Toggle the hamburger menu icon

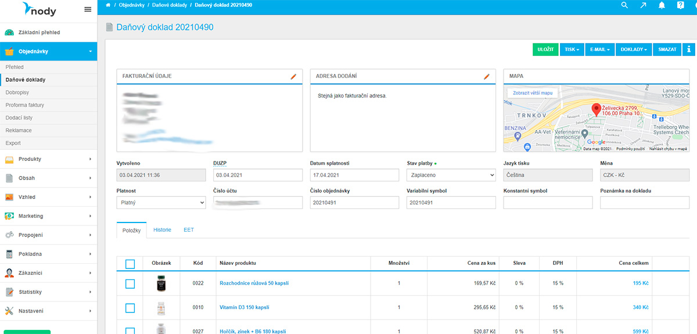pyautogui.click(x=88, y=9)
